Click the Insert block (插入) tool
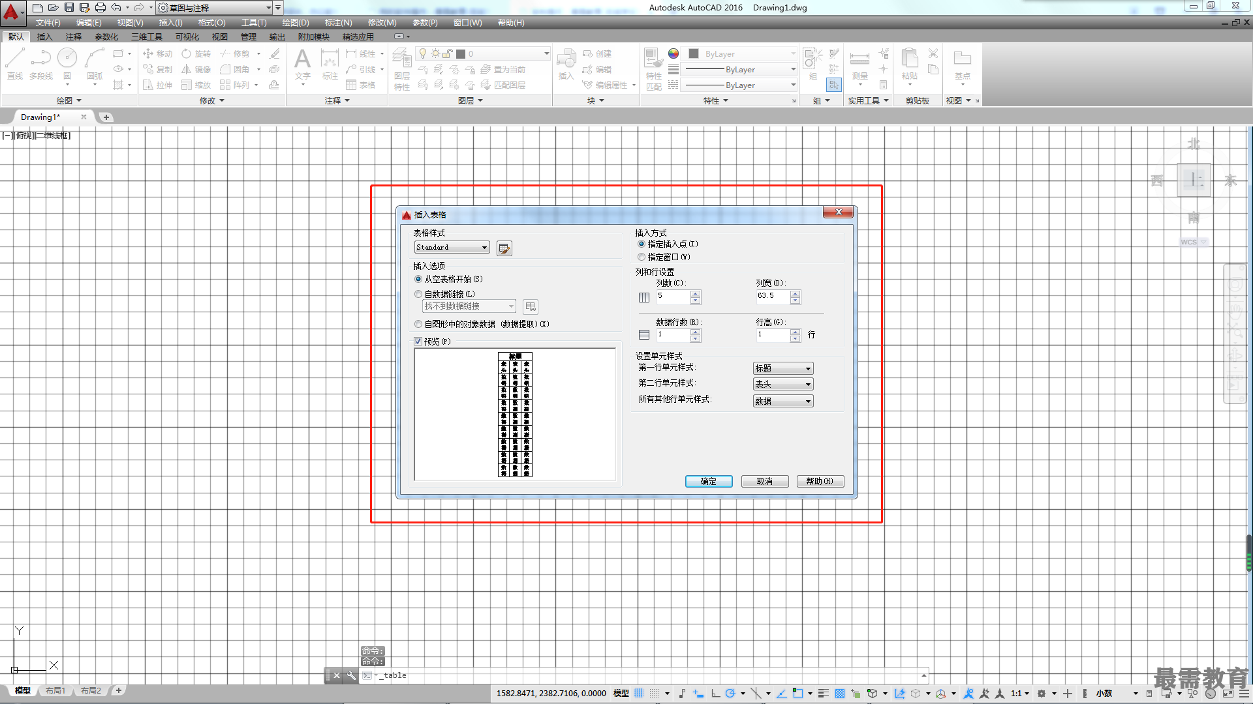 coord(566,64)
